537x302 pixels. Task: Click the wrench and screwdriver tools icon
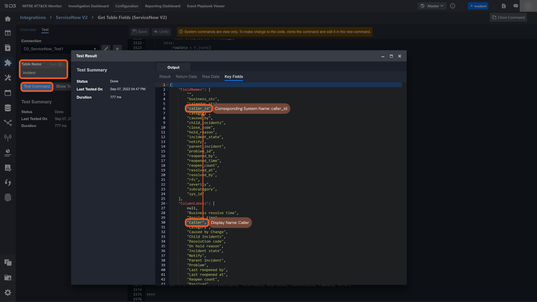8,77
